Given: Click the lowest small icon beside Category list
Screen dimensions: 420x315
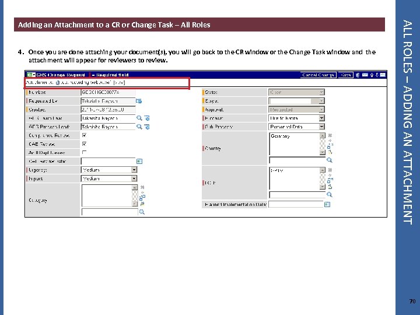Looking at the screenshot, I should 142,204.
